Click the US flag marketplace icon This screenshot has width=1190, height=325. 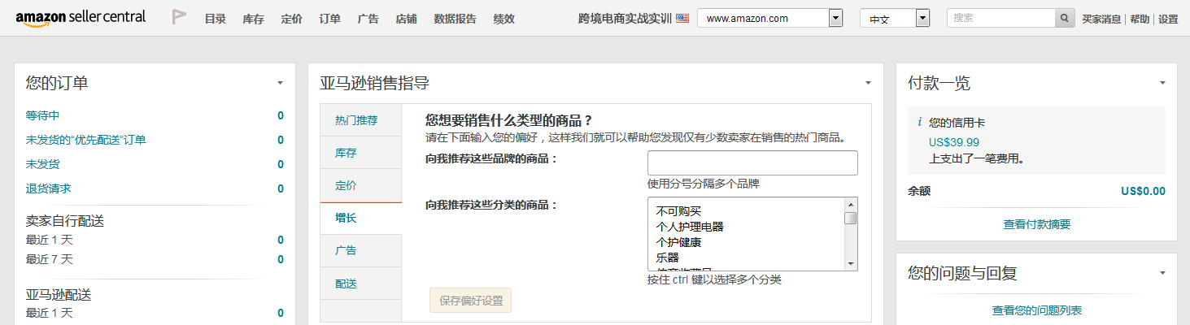coord(682,18)
